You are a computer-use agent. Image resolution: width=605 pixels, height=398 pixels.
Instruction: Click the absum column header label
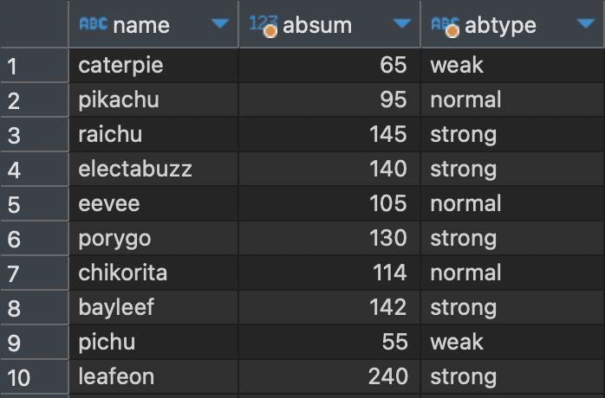tap(317, 25)
